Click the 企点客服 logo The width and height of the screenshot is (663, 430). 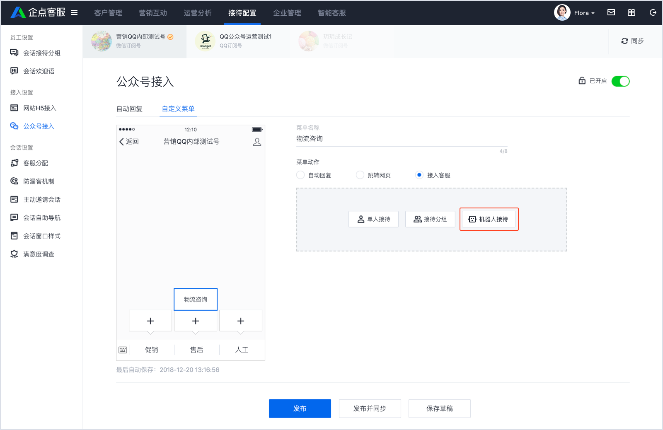(38, 12)
